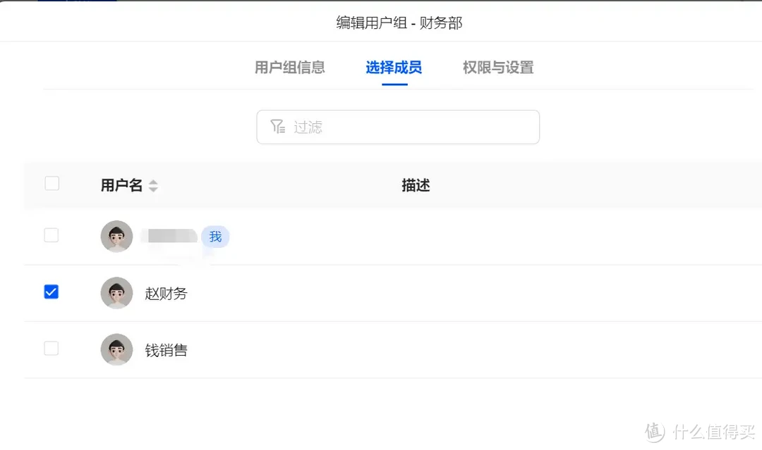Screen dimensions: 762x450
Task: Select the 选择成员 tab
Action: click(x=392, y=68)
